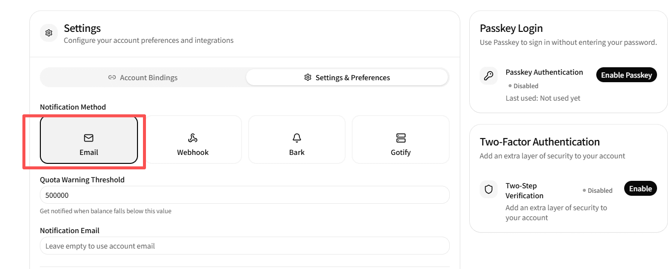Click the Settings gear icon in header
The image size is (668, 269).
[x=49, y=33]
